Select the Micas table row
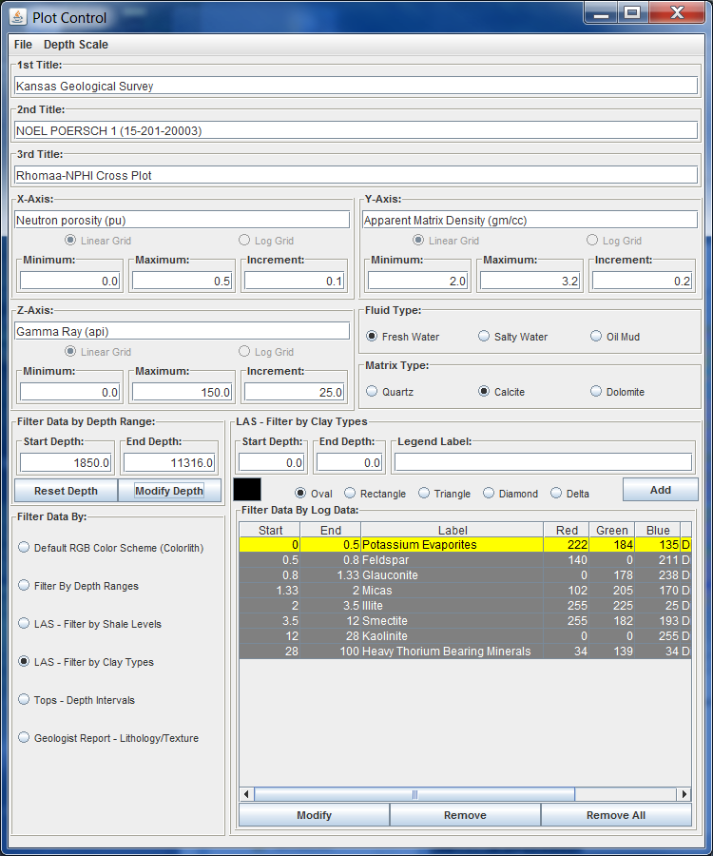 coord(465,590)
